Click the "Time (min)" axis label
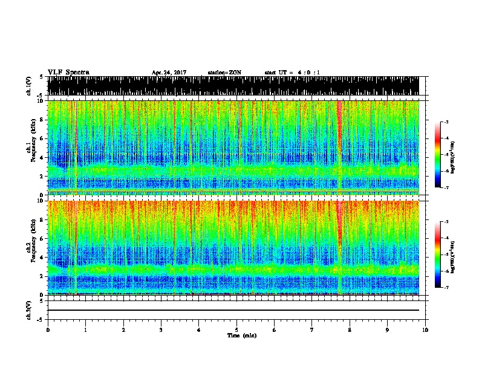479x370 pixels. [x=242, y=336]
